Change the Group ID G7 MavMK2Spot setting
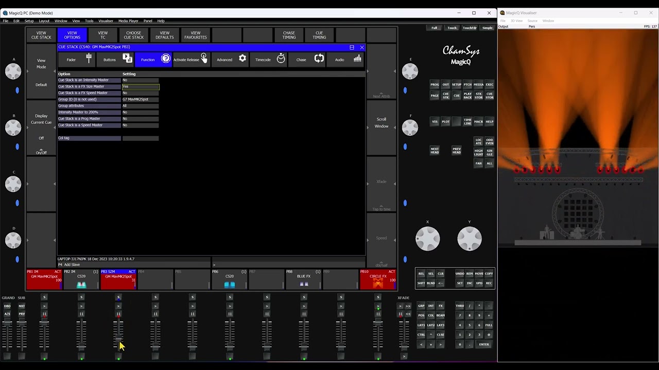 [x=140, y=99]
